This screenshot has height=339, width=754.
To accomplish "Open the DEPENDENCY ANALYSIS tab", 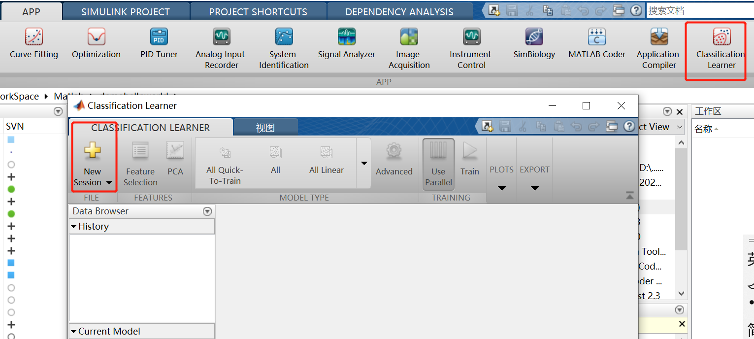I will [x=399, y=12].
